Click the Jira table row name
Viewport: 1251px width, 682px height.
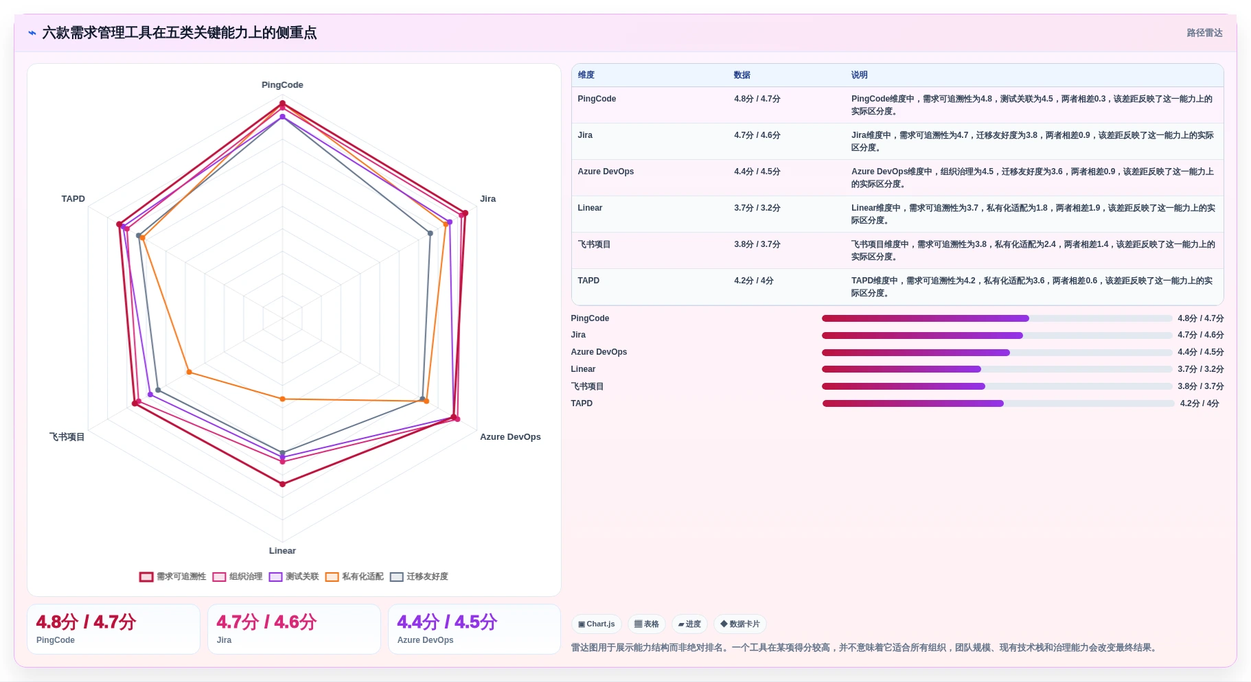[585, 135]
